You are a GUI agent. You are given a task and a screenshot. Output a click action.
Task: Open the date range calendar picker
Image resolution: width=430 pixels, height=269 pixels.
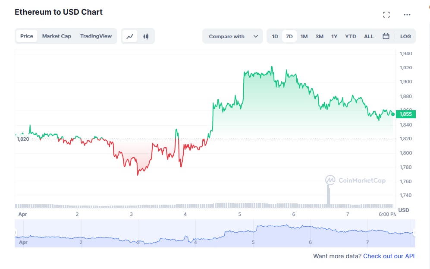pos(386,36)
